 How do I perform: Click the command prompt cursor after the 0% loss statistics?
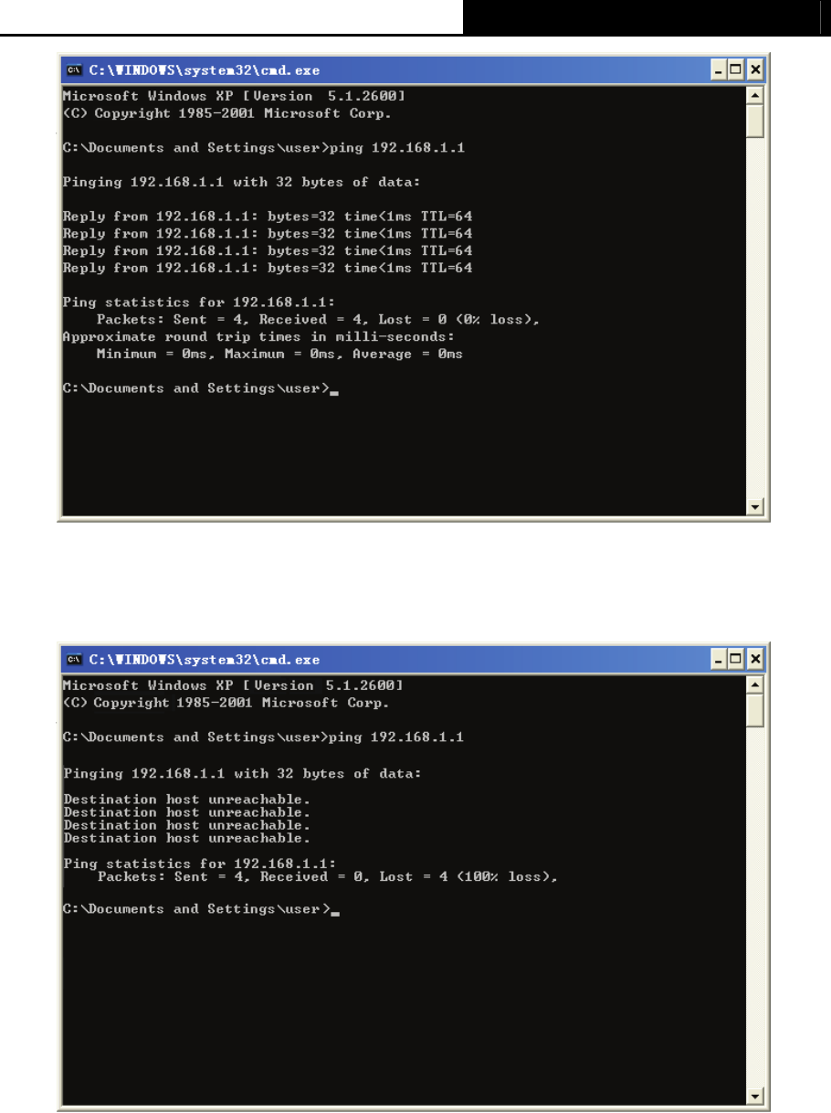click(x=334, y=391)
